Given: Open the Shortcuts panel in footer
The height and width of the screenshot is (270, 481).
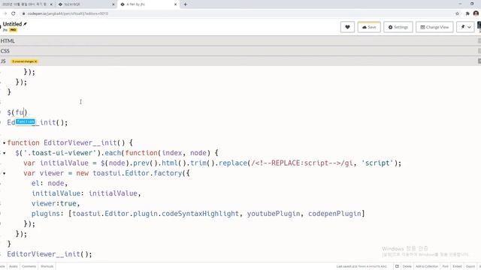Looking at the screenshot, I should [47, 266].
